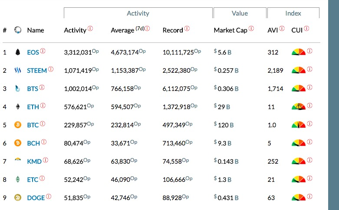
Task: Click the KMD coin logo icon
Action: click(18, 159)
